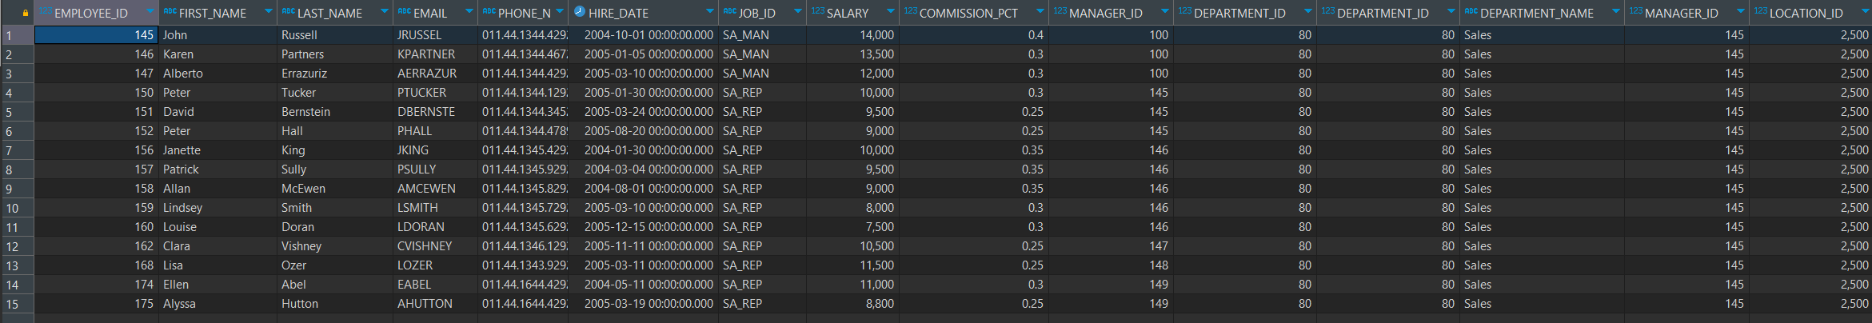Open FIRST_NAME column filter dropdown arrow
Screen dimensions: 1872x323
pyautogui.click(x=268, y=13)
